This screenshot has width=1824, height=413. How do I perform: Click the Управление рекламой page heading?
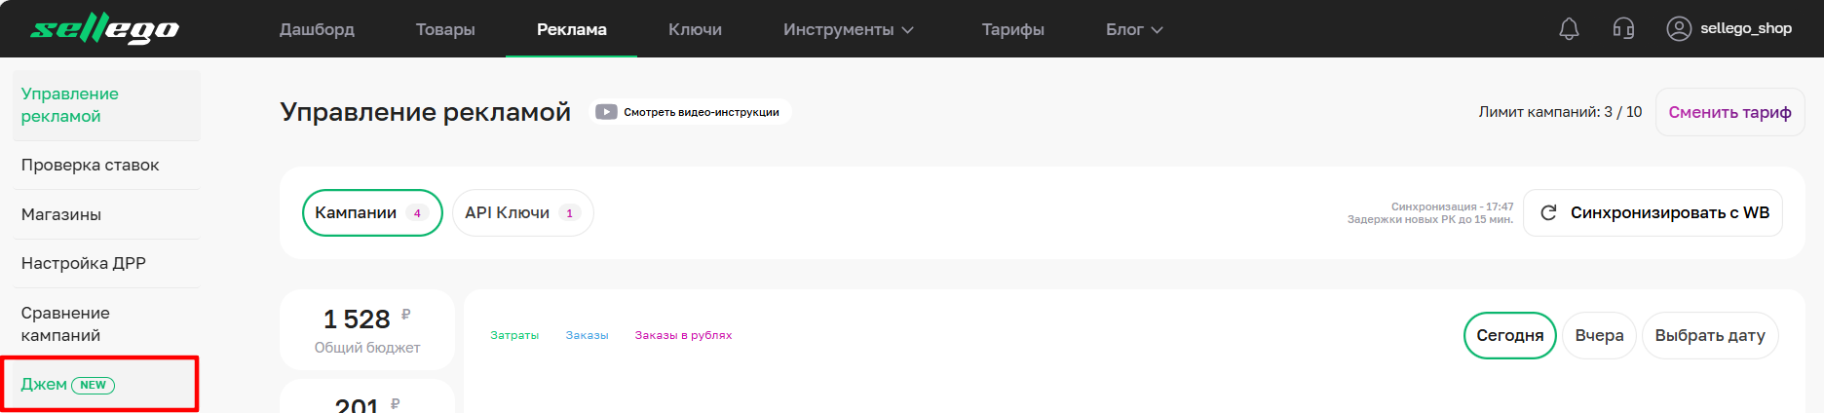[x=425, y=112]
